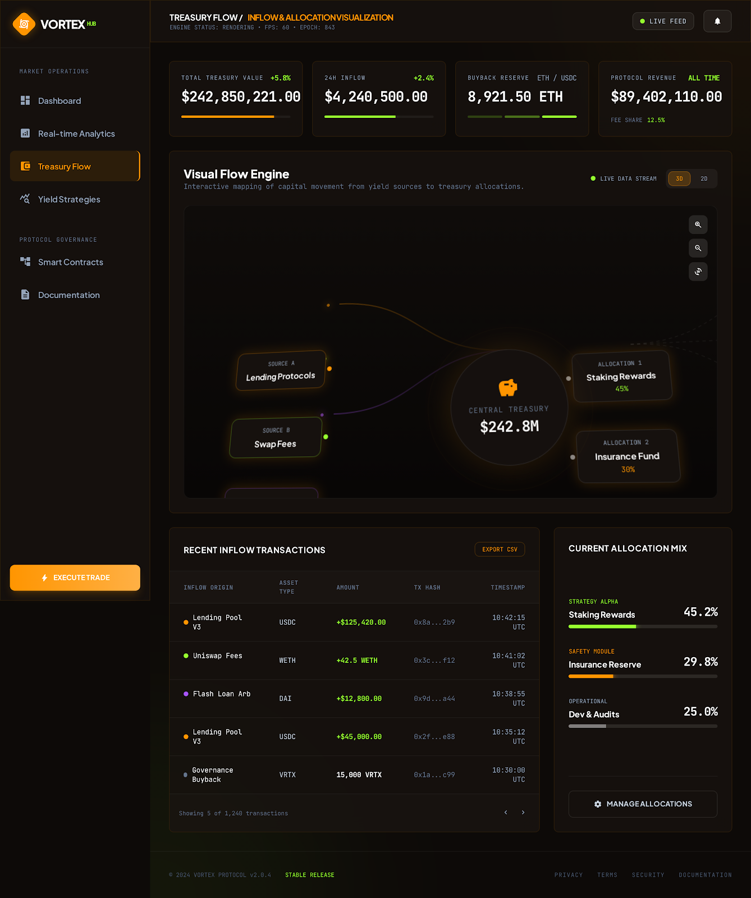Click the Documentation file icon
Viewport: 751px width, 898px height.
(x=25, y=295)
